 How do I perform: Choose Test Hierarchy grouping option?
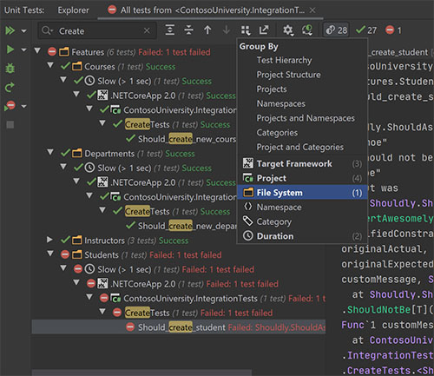click(x=284, y=60)
